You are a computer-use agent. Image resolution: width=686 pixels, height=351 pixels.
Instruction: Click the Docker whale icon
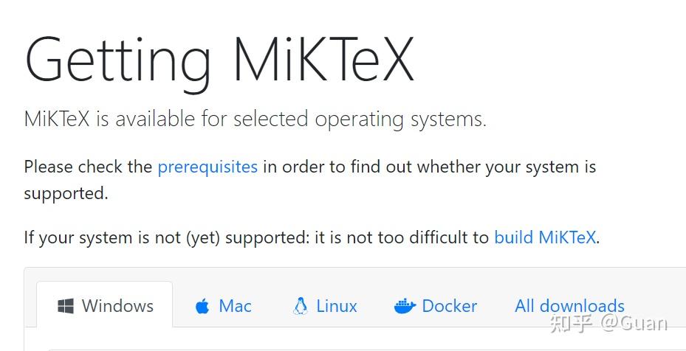tap(405, 306)
